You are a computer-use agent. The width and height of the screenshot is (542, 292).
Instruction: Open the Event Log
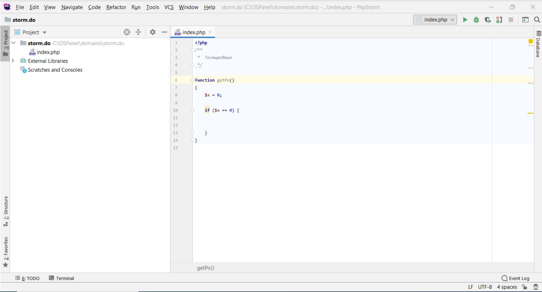[515, 278]
